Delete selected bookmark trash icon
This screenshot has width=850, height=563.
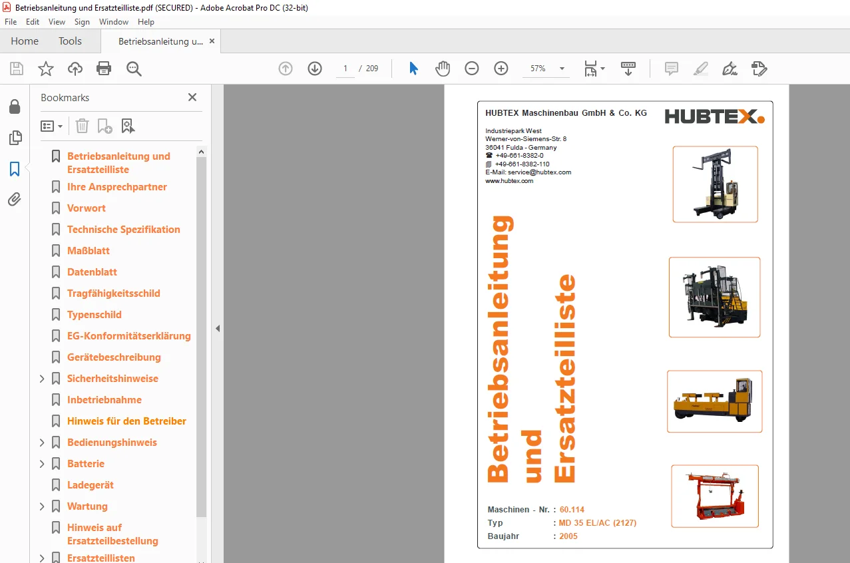82,126
